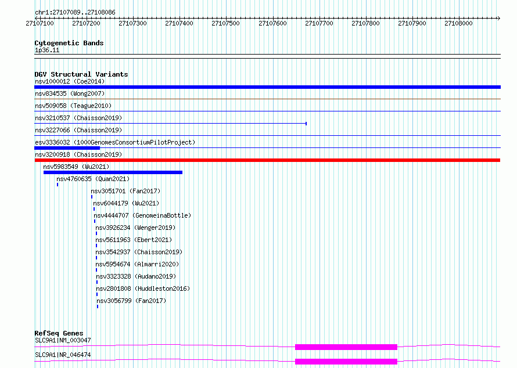
Task: Click the nsv3210537 variant end marker line
Action: [306, 124]
